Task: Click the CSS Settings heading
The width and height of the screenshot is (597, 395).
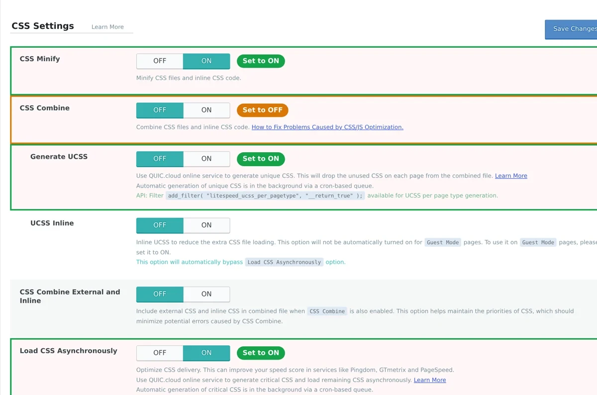Action: [43, 26]
